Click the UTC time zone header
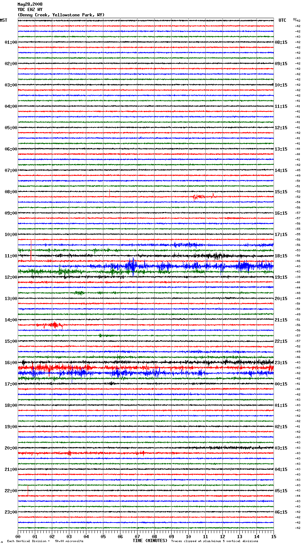302x546 pixels. click(282, 20)
